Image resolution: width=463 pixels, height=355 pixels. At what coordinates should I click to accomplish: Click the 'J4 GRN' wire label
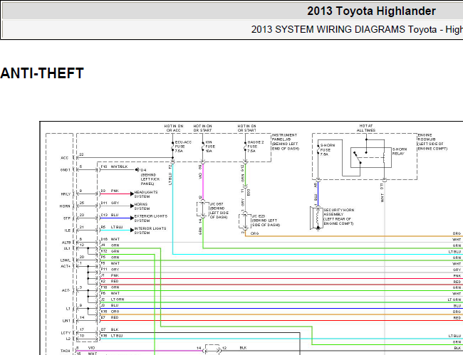click(110, 245)
